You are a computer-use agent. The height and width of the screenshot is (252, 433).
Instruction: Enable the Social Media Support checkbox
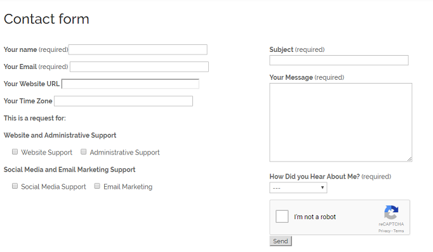tap(15, 186)
